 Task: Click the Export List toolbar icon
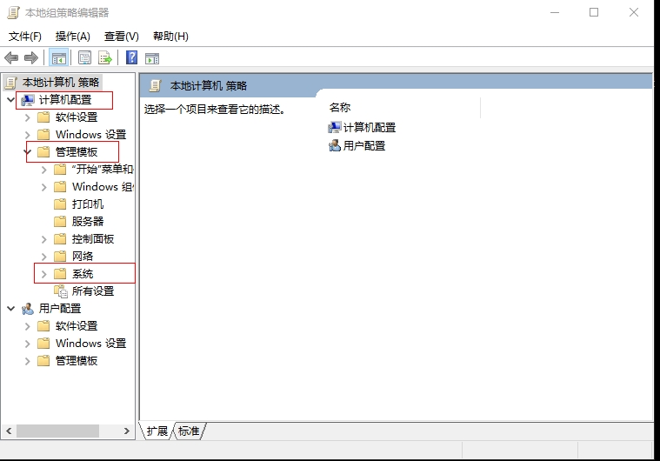click(x=105, y=58)
